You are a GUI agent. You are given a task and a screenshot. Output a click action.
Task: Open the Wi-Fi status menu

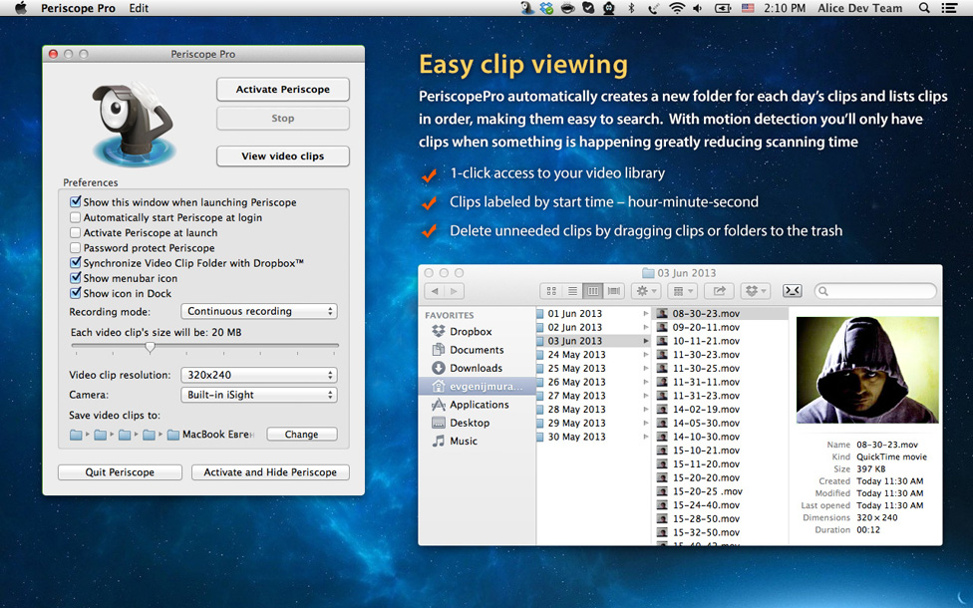(x=677, y=8)
